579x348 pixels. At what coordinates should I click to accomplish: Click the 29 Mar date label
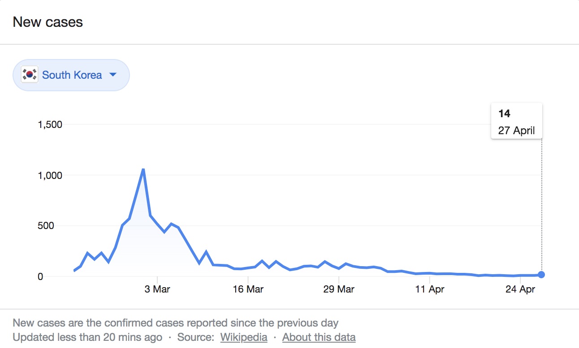click(339, 289)
